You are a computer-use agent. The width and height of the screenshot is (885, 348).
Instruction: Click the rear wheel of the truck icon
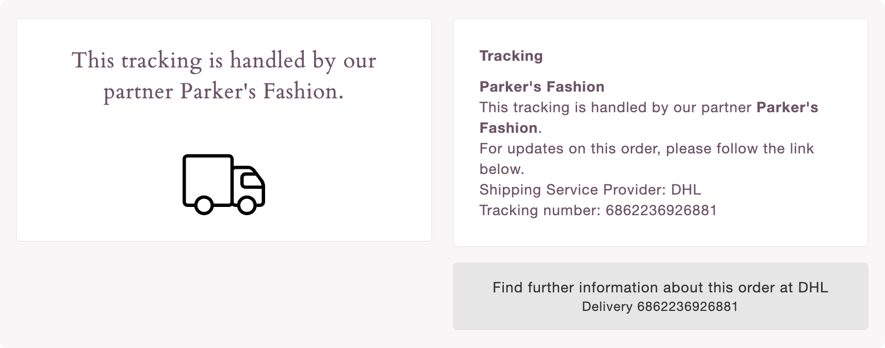point(204,205)
